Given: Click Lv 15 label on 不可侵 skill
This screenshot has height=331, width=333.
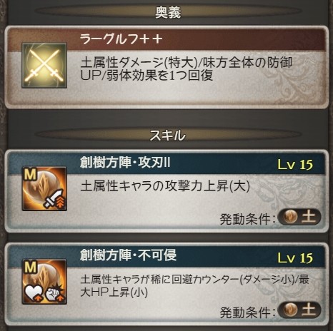Looking at the screenshot, I should [295, 258].
